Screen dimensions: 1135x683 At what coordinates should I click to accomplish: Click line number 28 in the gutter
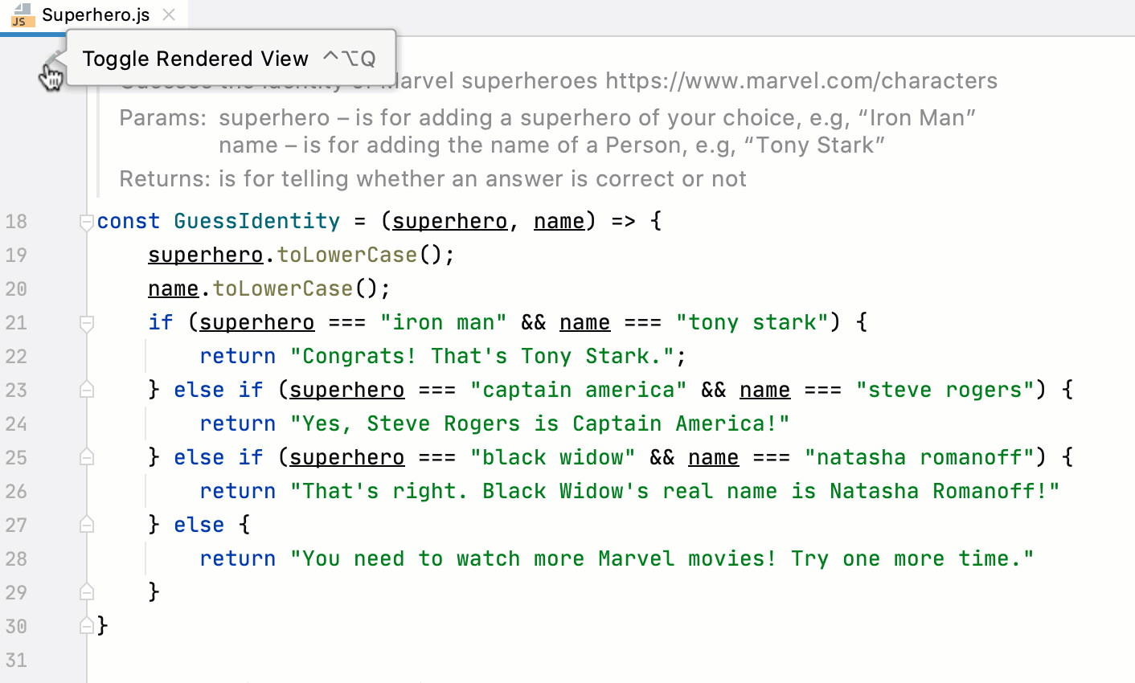tap(16, 558)
